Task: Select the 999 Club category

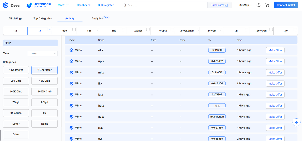Action: pyautogui.click(x=16, y=81)
